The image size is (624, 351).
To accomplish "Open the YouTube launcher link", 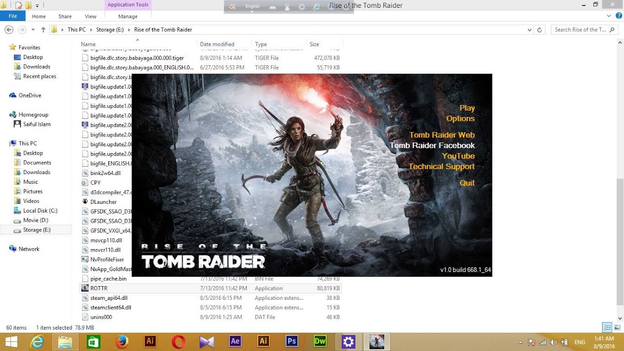I will pyautogui.click(x=458, y=156).
